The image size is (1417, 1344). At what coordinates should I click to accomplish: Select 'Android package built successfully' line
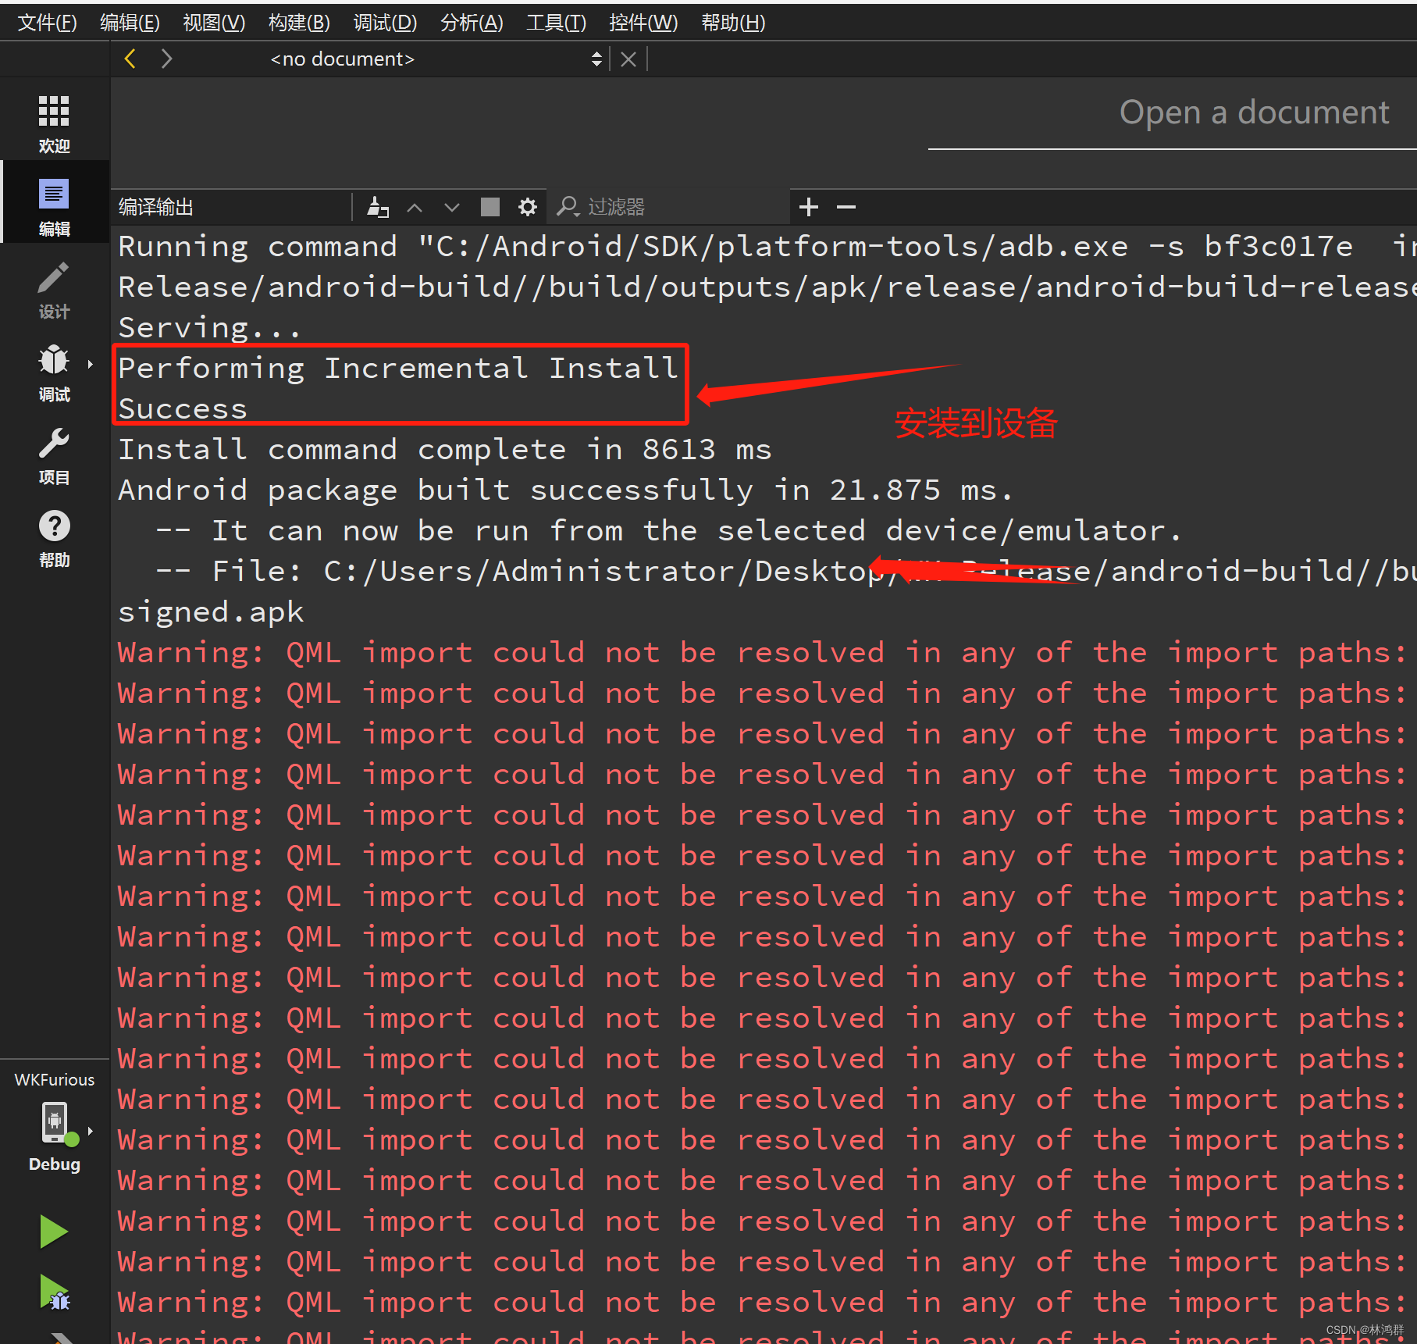[x=565, y=490]
